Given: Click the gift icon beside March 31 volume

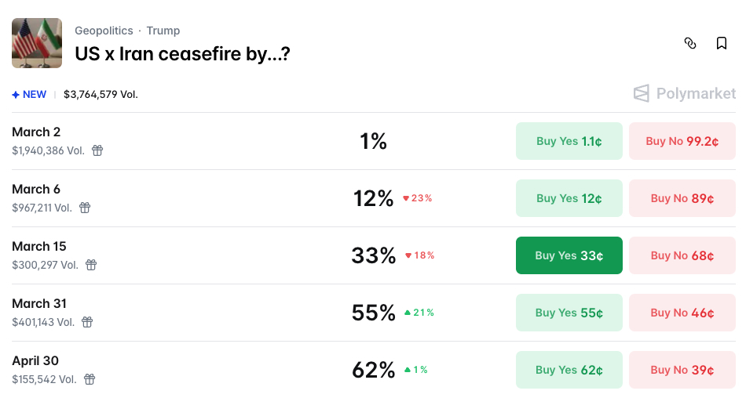Looking at the screenshot, I should (x=87, y=322).
